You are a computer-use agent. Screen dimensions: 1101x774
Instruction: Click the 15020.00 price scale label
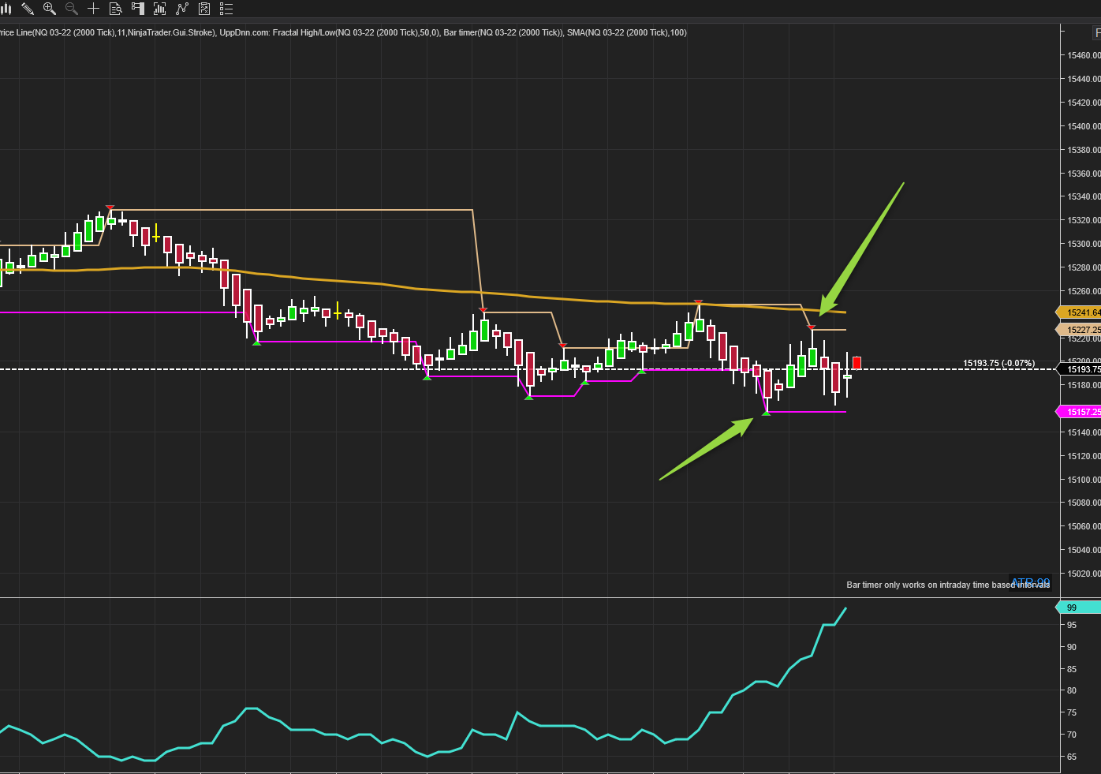1084,574
